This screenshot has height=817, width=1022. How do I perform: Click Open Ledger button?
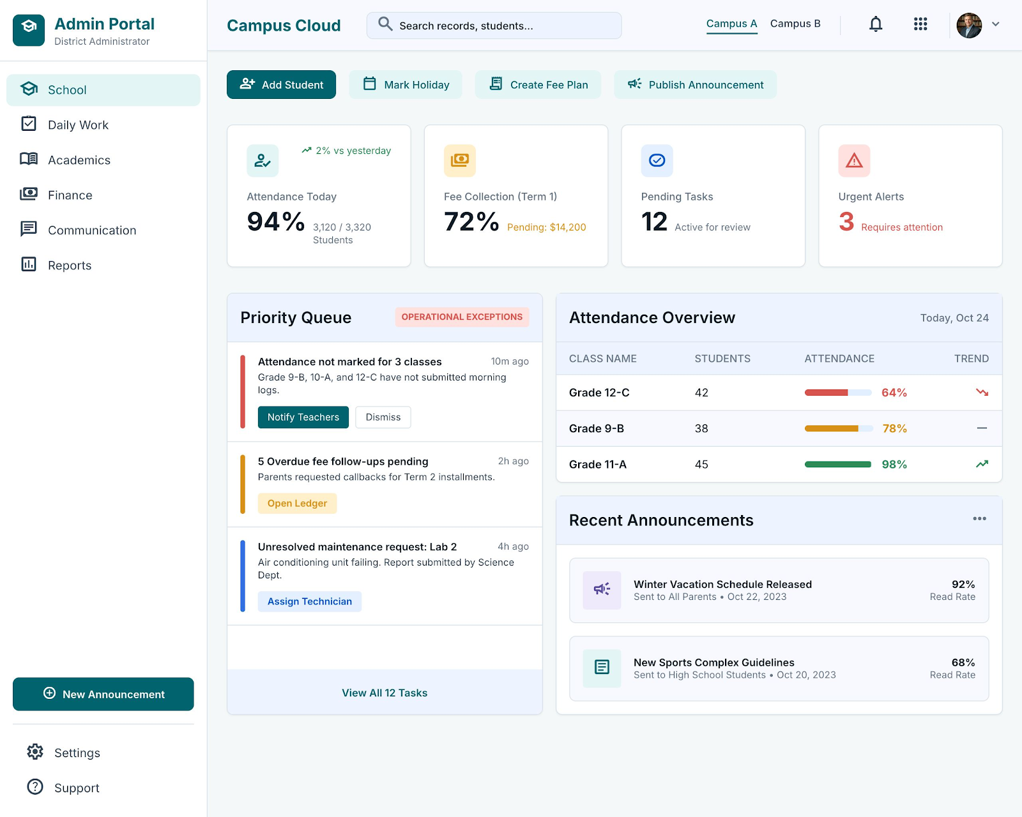coord(297,504)
